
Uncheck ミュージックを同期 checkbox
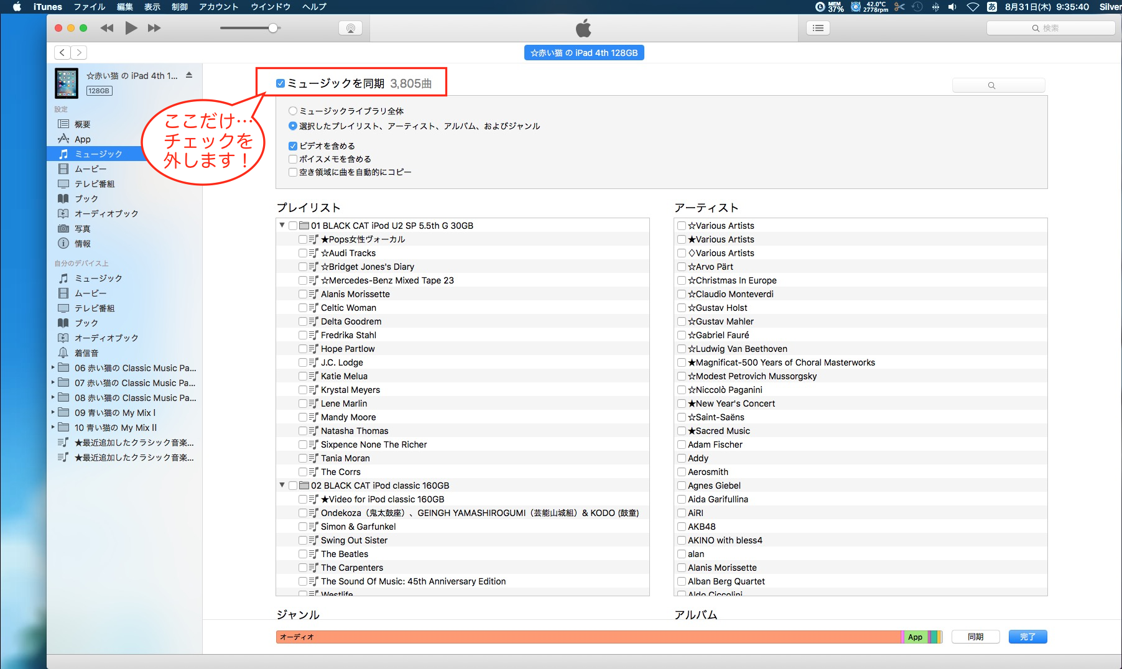coord(280,83)
